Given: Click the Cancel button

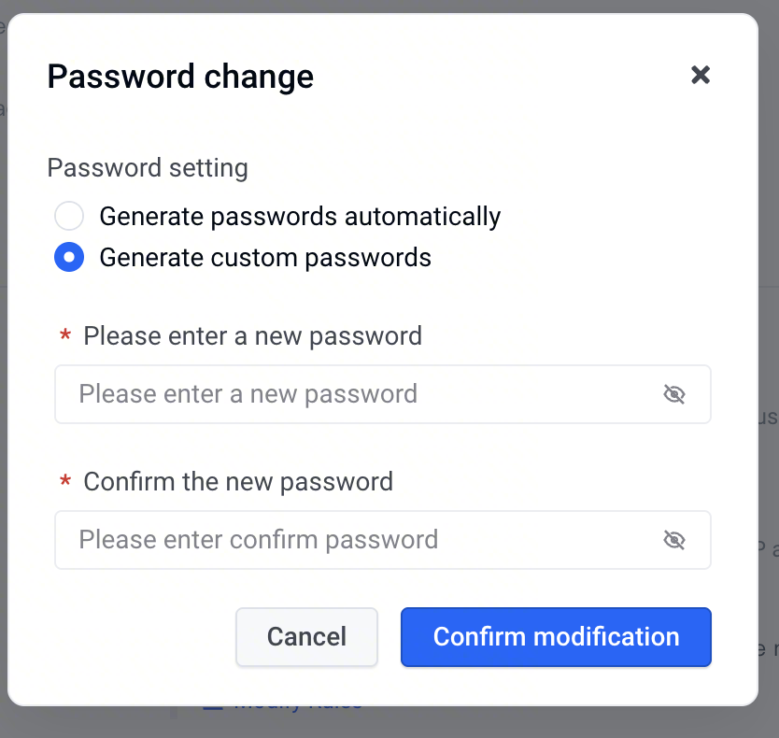Looking at the screenshot, I should point(306,636).
